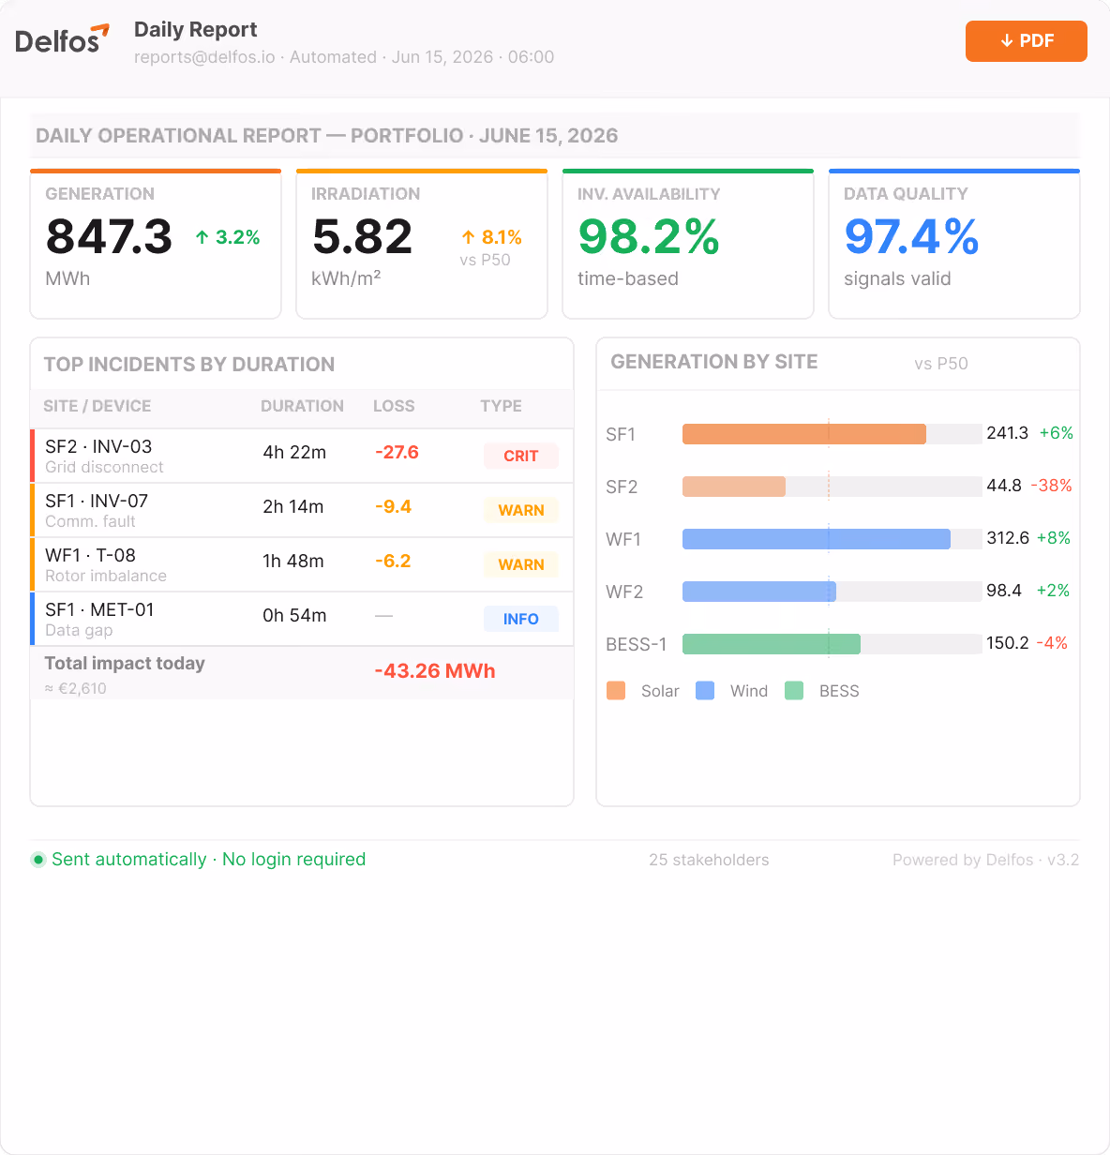This screenshot has width=1110, height=1155.
Task: Click the 1h 48m duration
Action: click(293, 562)
